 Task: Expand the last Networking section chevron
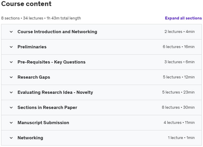pos(11,138)
